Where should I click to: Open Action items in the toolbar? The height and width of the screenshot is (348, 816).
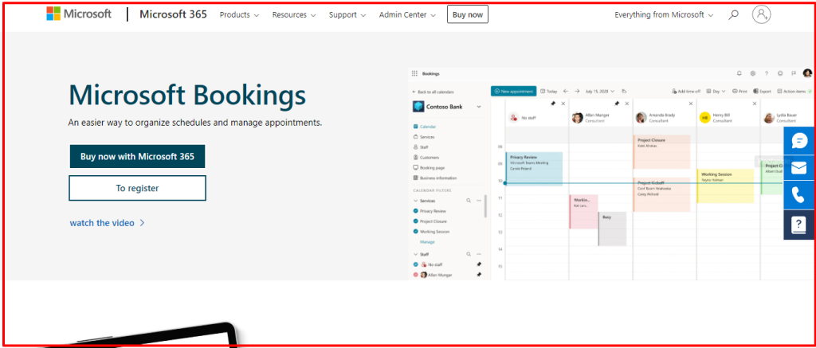pos(794,91)
